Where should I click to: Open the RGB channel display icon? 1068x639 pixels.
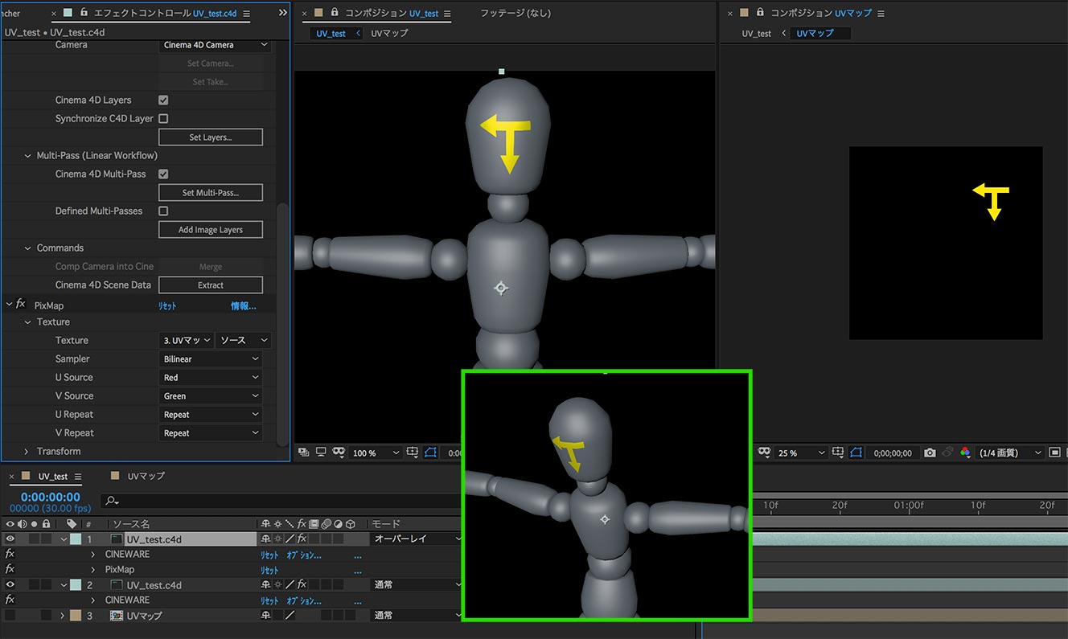point(965,453)
